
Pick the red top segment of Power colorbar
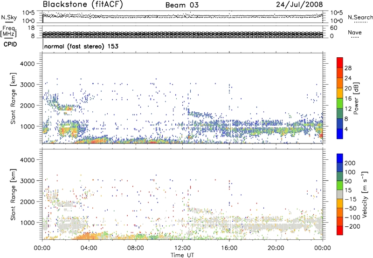[x=340, y=62]
